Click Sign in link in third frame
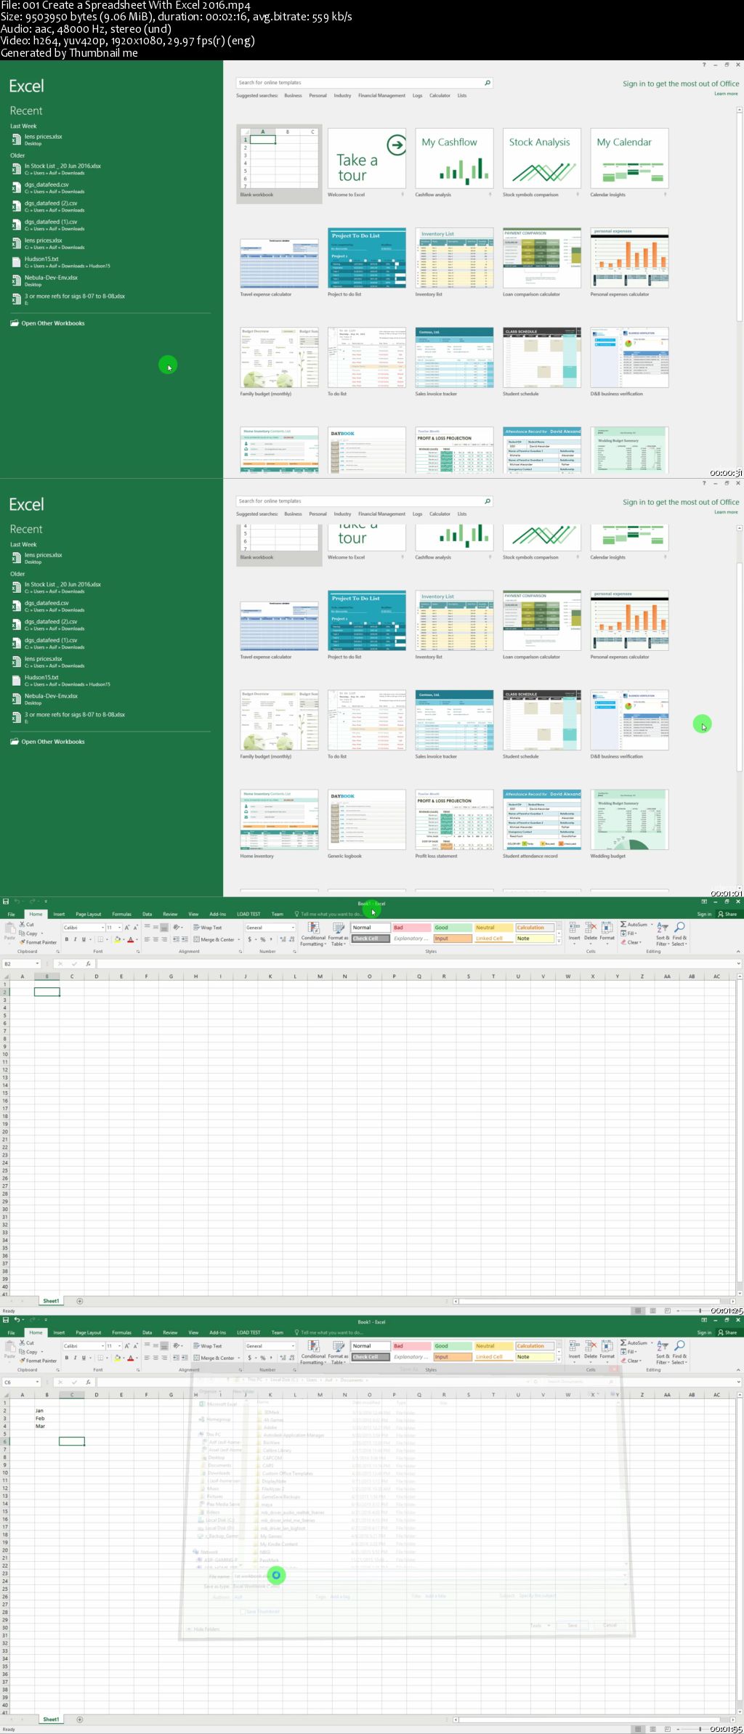 [x=704, y=914]
